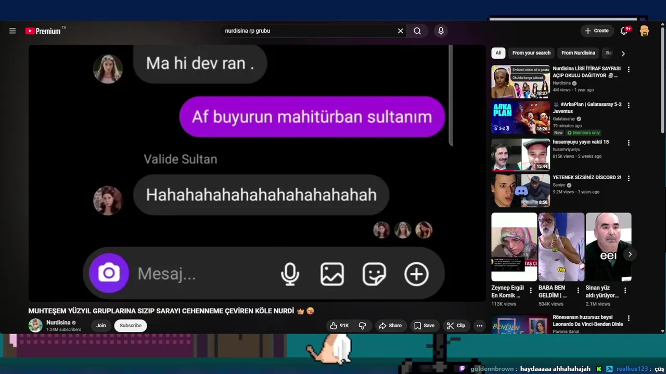
Task: Save the video to a playlist
Action: click(424, 326)
